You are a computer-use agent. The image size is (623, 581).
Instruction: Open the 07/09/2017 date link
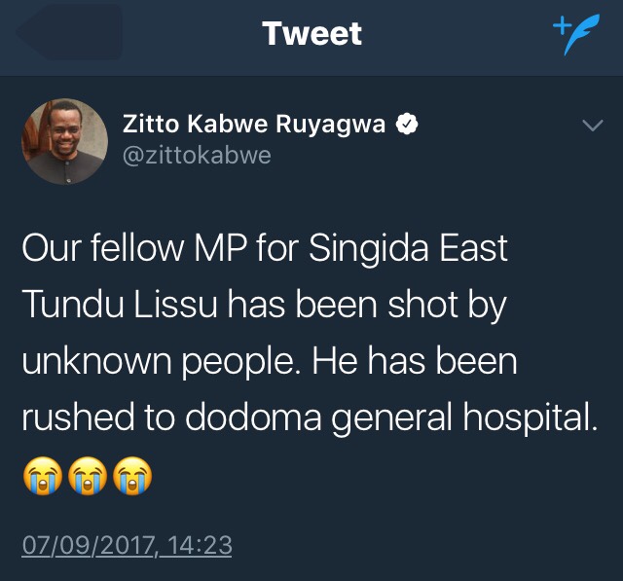[88, 545]
